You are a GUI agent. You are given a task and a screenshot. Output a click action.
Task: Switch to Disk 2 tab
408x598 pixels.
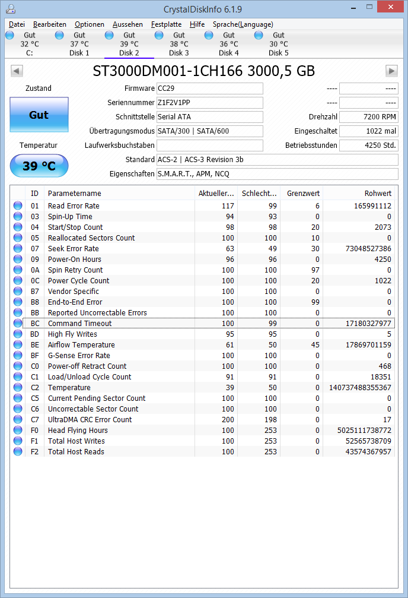coord(129,44)
